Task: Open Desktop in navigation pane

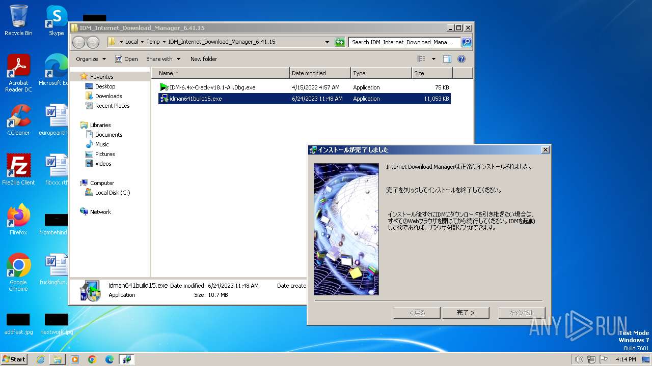Action: [x=105, y=86]
